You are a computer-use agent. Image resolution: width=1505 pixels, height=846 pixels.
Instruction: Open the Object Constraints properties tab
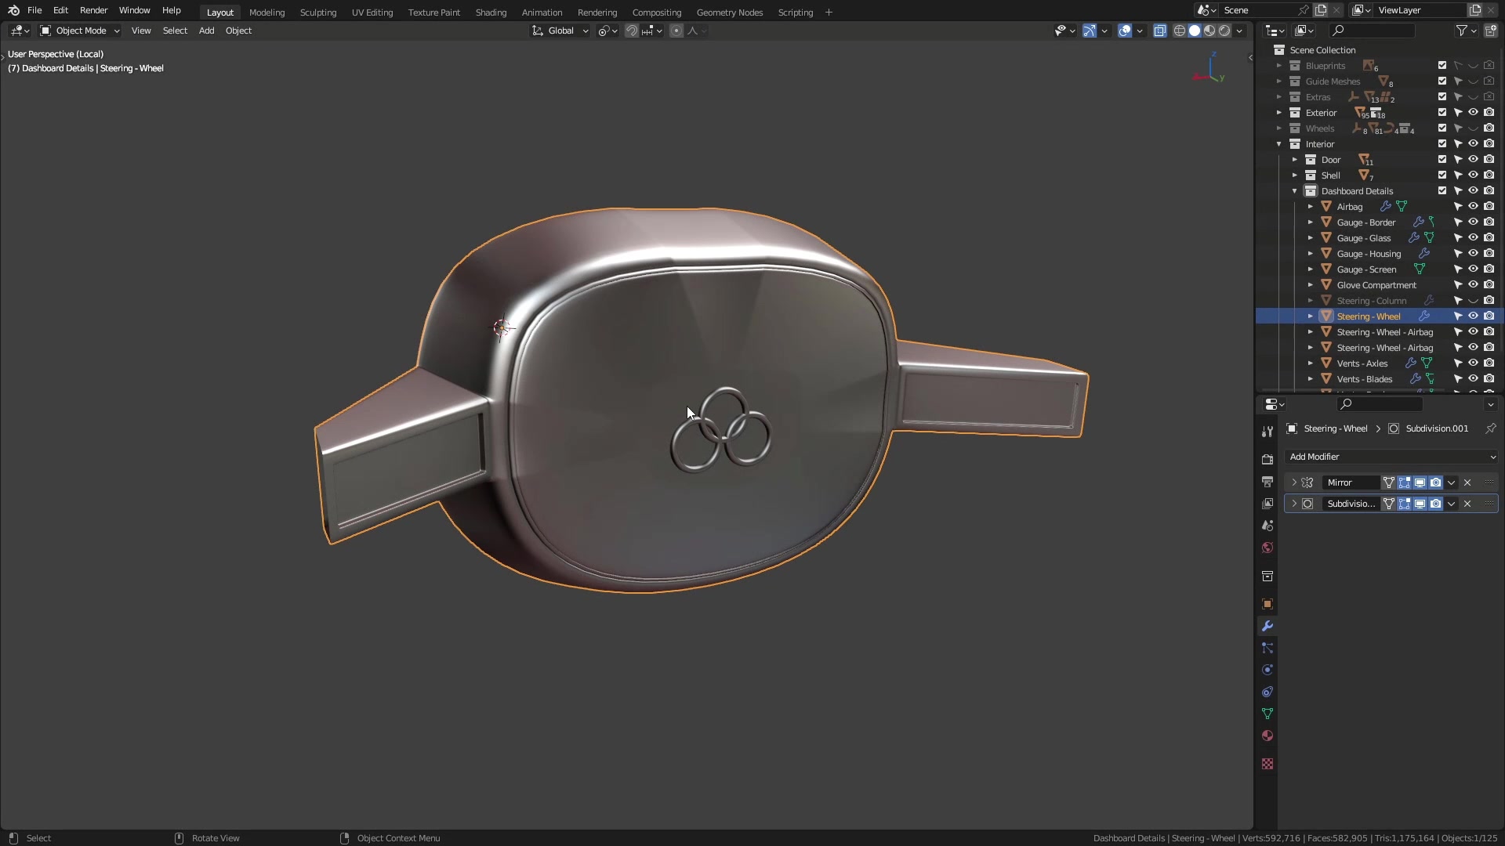click(1267, 692)
